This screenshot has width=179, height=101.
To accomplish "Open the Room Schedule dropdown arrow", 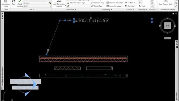I will tap(122, 6).
